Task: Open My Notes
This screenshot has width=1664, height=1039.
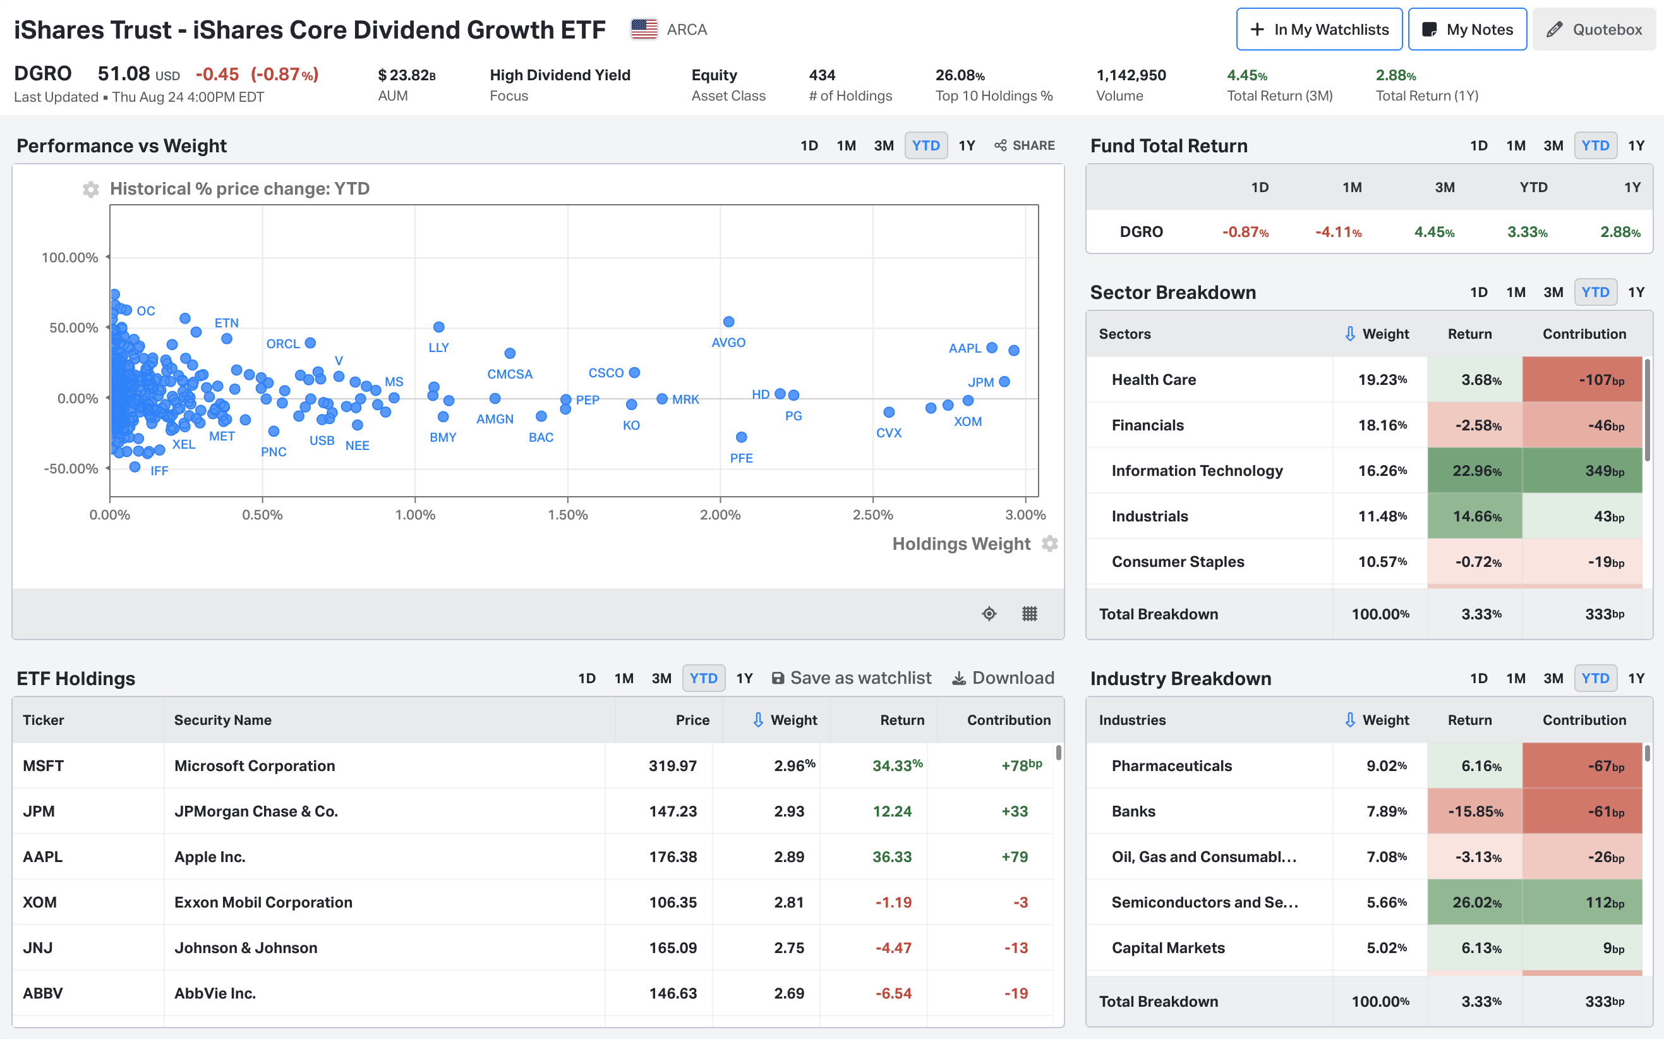Action: (1467, 30)
